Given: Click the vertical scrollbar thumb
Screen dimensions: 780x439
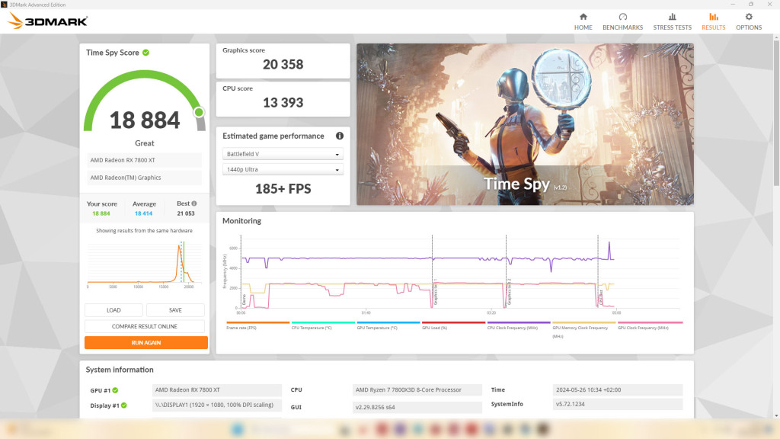Looking at the screenshot, I should click(x=776, y=112).
